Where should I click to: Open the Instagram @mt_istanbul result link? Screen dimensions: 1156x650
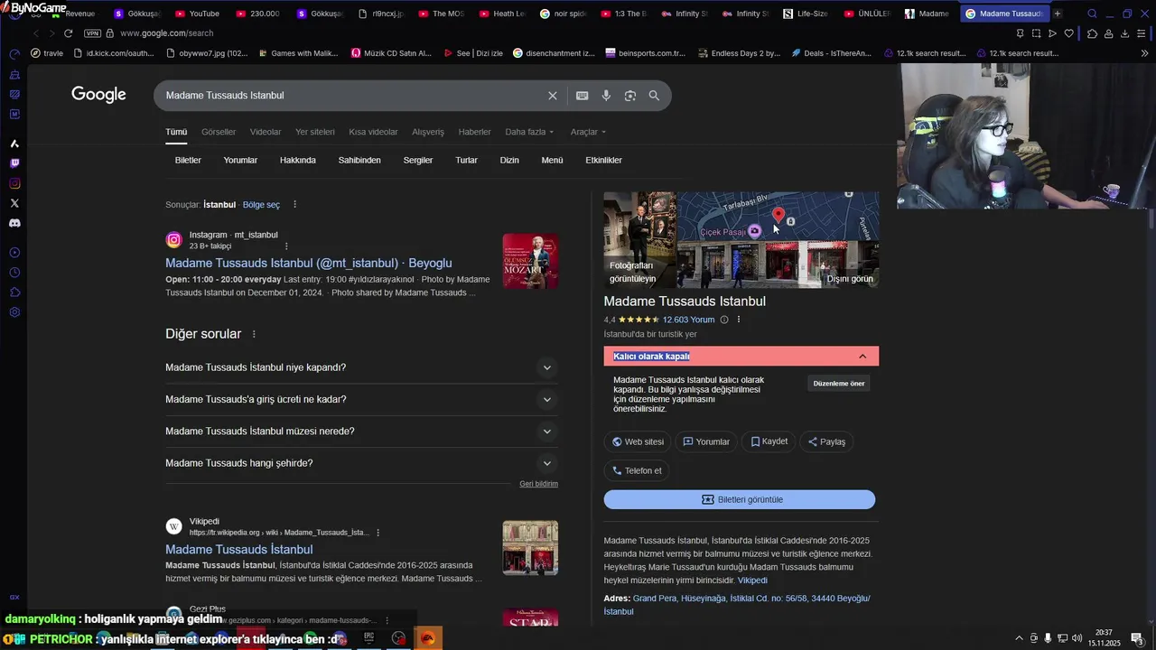pyautogui.click(x=309, y=263)
